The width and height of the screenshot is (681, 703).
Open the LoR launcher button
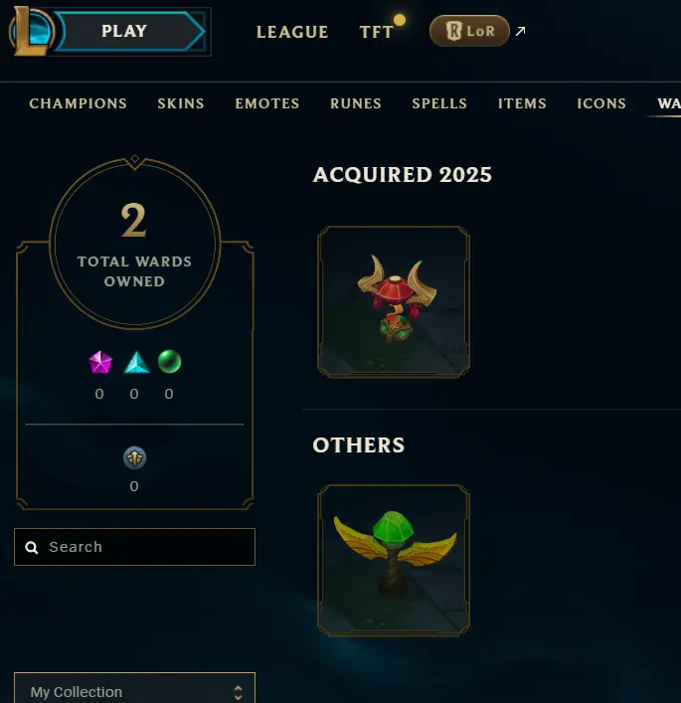click(469, 31)
